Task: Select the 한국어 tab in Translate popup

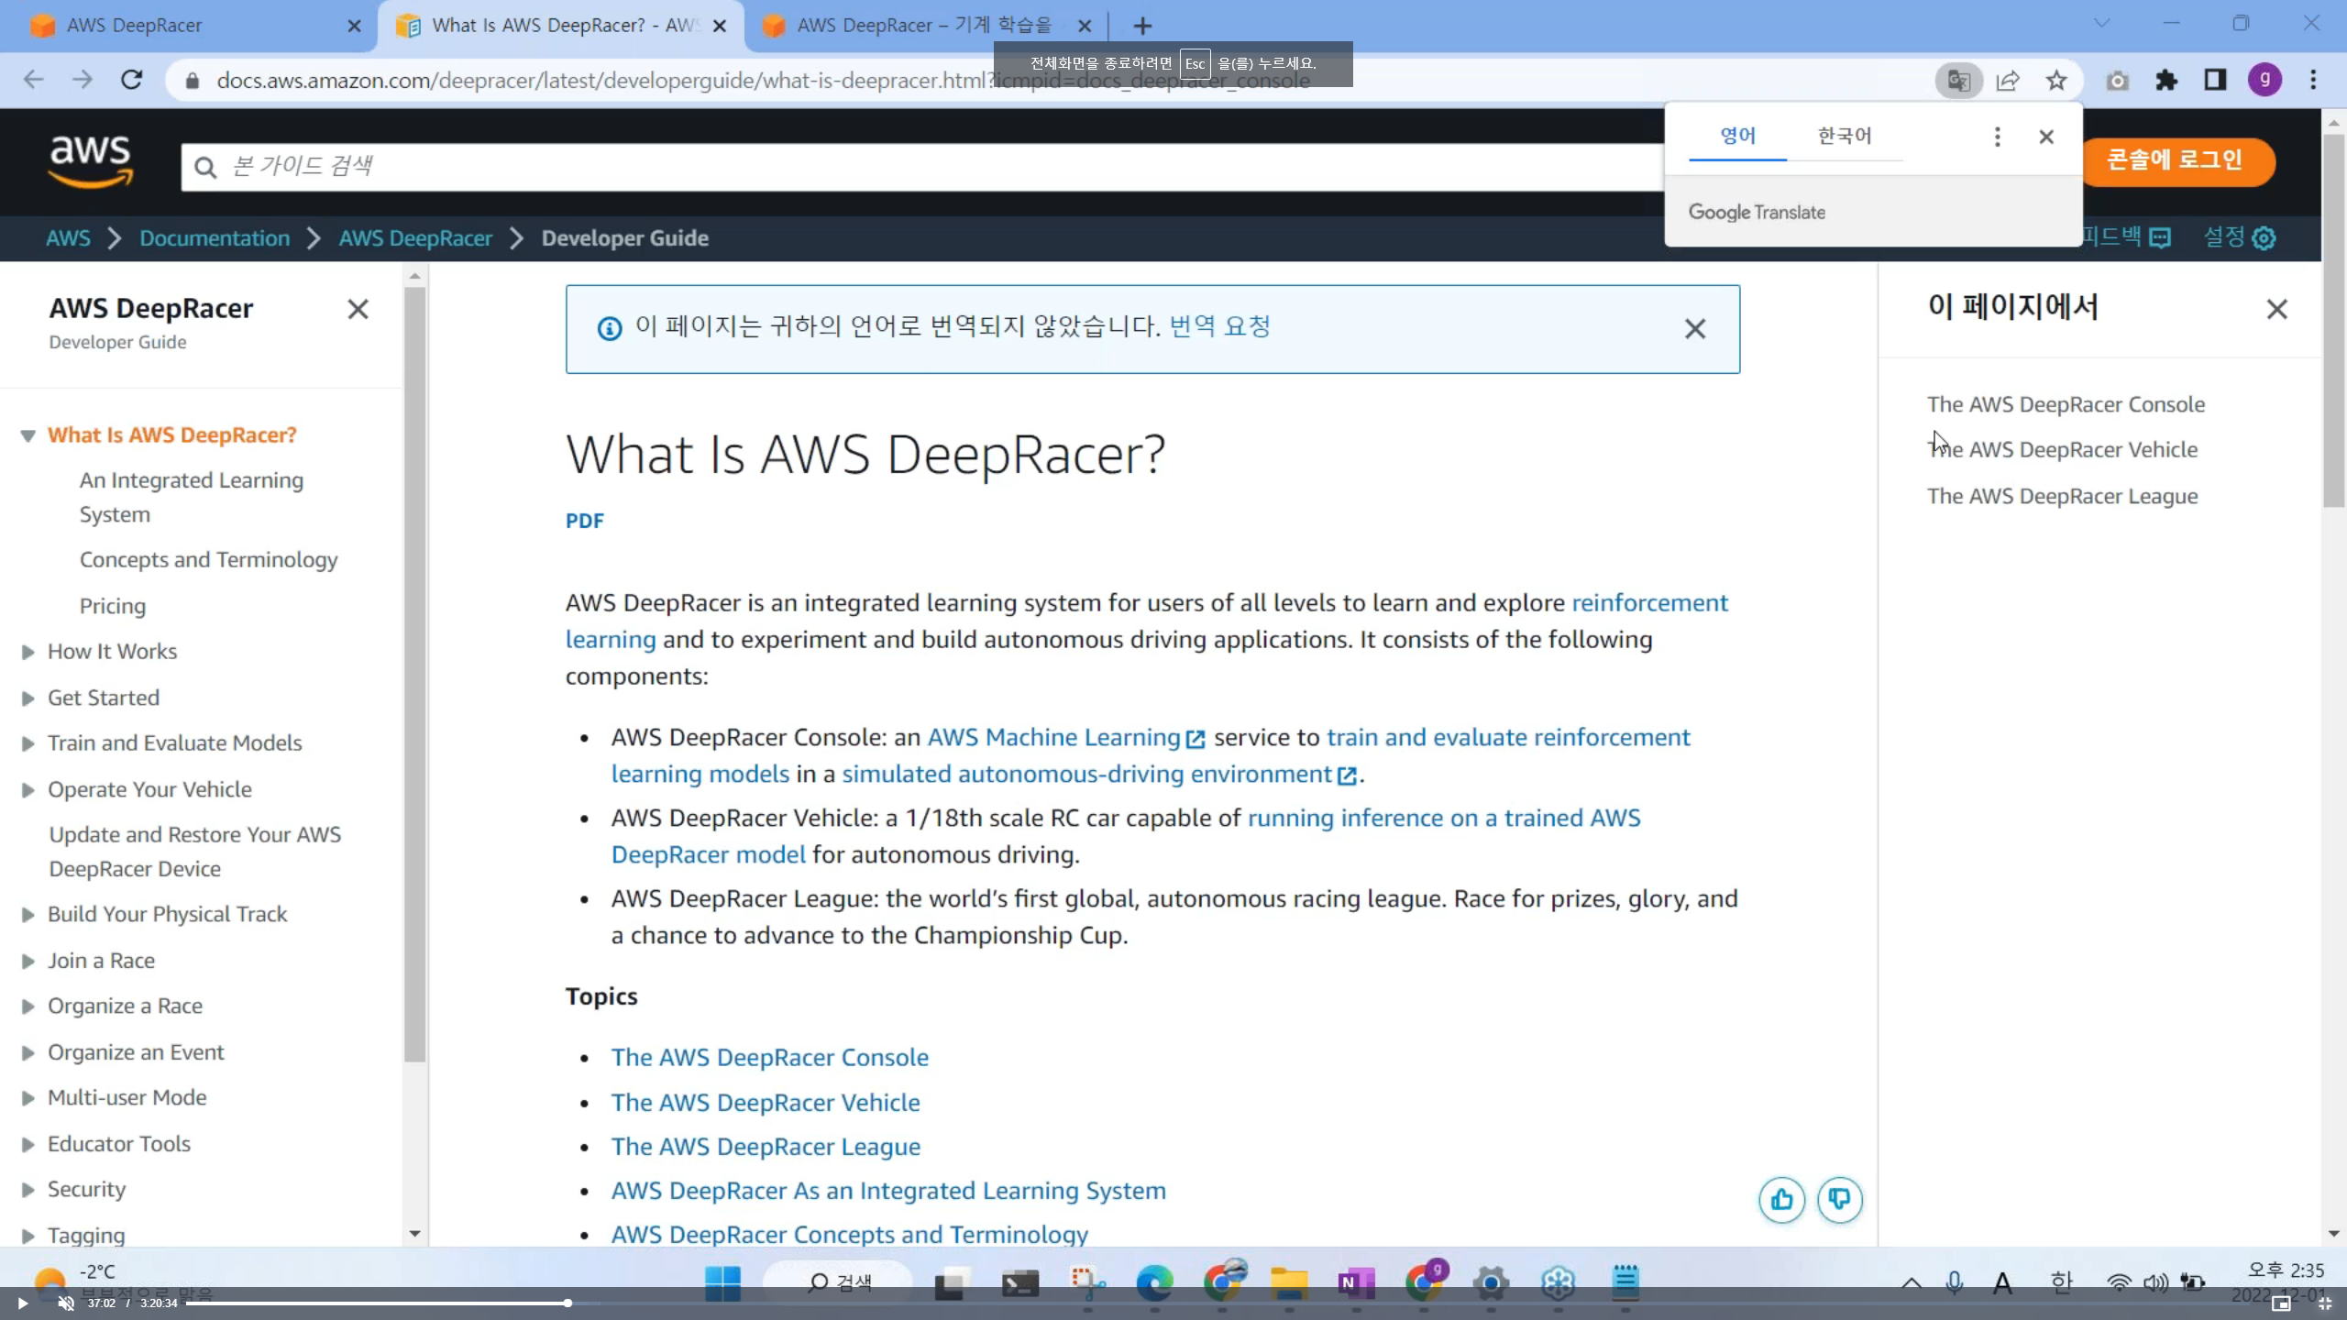Action: tap(1844, 137)
